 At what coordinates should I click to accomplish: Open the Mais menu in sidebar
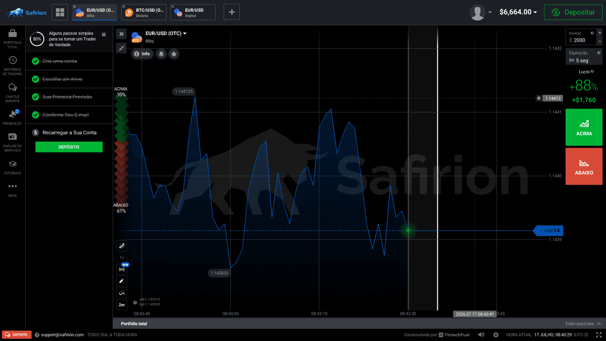pyautogui.click(x=13, y=190)
